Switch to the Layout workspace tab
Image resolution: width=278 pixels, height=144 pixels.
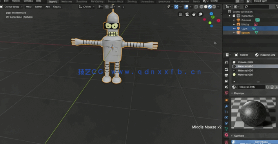tap(53, 2)
